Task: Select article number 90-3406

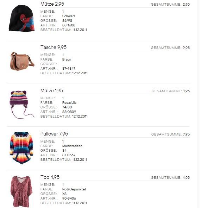Action: click(69, 198)
